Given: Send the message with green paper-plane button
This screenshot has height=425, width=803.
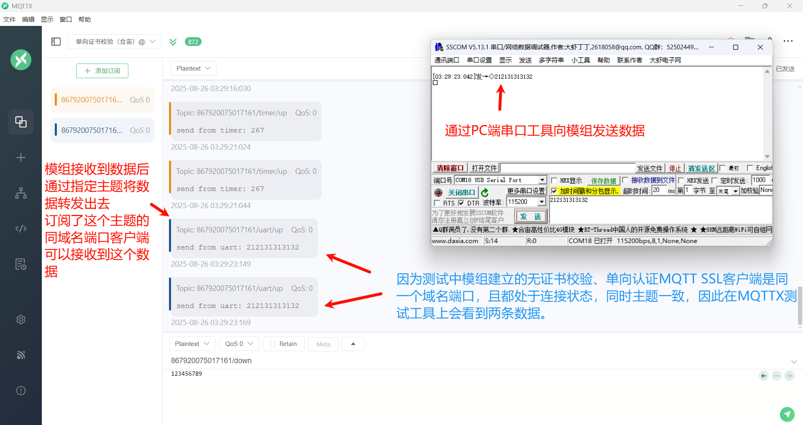Looking at the screenshot, I should tap(787, 414).
